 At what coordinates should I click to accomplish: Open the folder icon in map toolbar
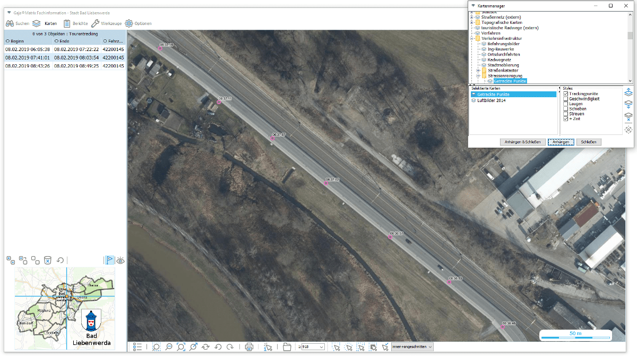287,347
